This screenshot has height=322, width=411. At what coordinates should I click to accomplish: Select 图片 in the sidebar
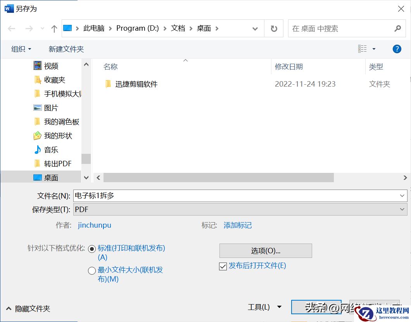coord(50,108)
